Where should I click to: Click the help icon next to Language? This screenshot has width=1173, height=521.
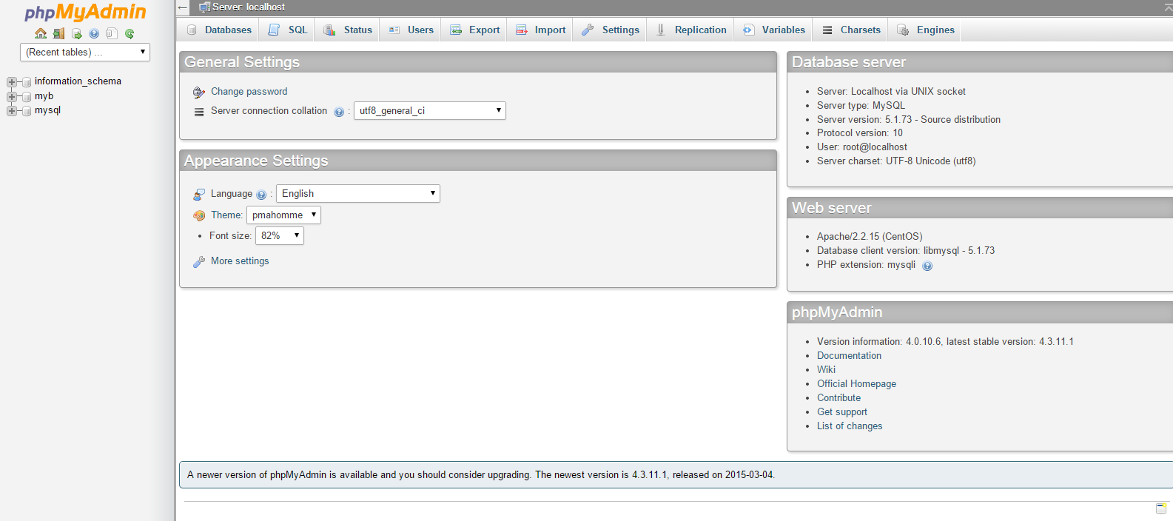click(261, 195)
